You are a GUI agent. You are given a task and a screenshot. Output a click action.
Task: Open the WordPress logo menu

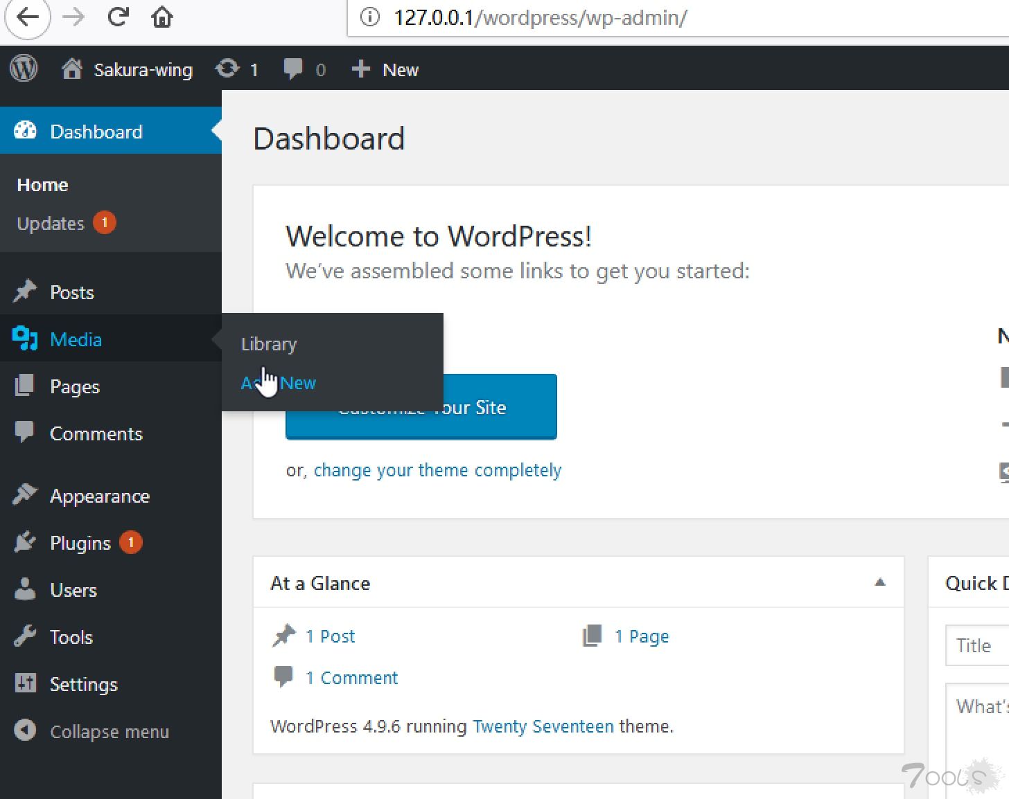pos(24,69)
